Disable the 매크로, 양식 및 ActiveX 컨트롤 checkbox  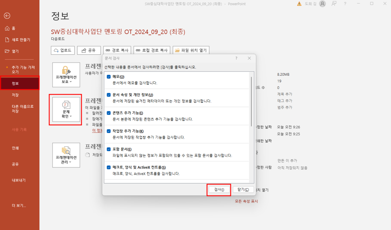coord(109,167)
